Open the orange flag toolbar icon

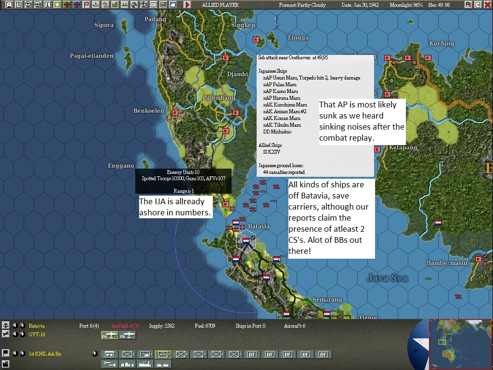point(86,5)
